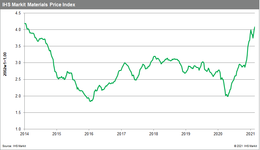Click the 2.5 y-axis tick label
Image resolution: width=260 pixels, height=150 pixels.
pyautogui.click(x=17, y=79)
